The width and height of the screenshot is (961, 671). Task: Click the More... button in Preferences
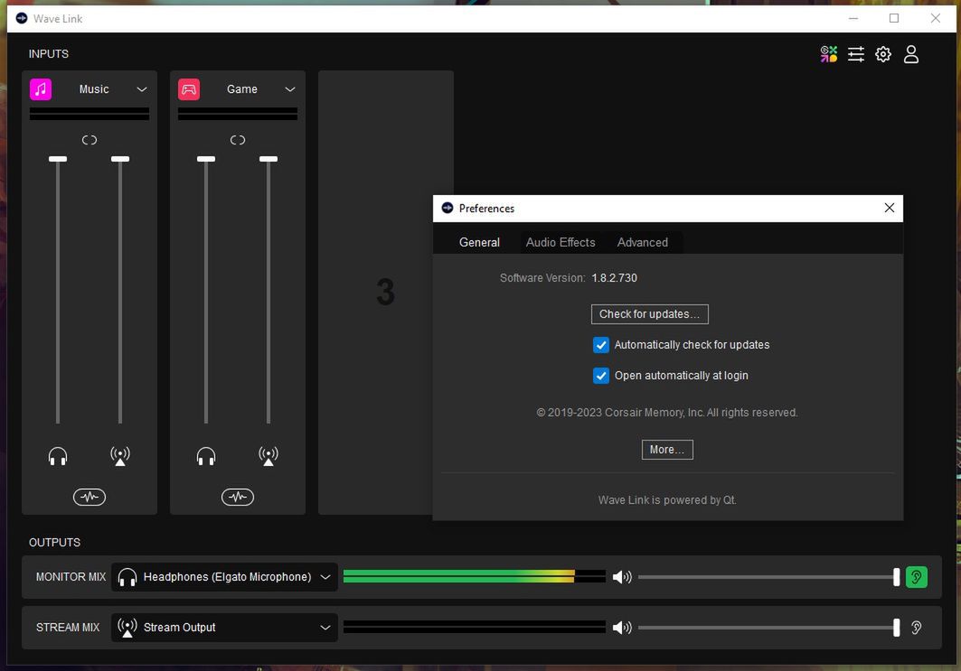click(x=667, y=450)
